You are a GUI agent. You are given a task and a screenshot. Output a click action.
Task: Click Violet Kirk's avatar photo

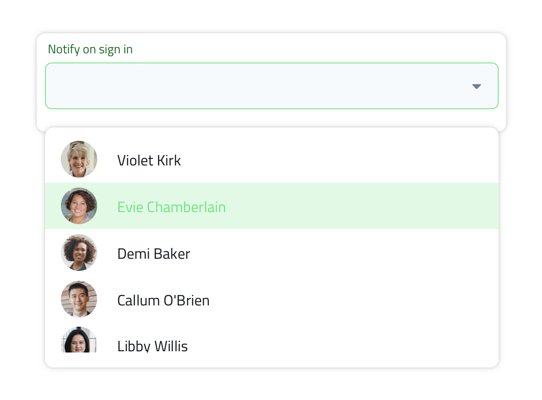pyautogui.click(x=79, y=159)
